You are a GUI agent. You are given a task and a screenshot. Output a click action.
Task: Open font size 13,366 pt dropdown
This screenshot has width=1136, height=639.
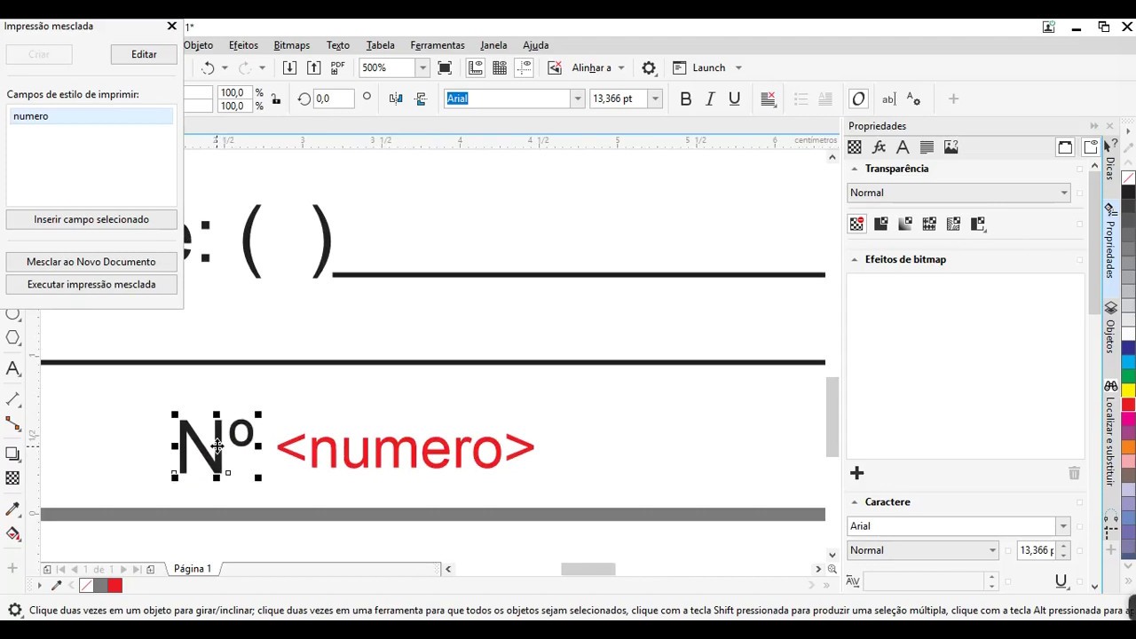pyautogui.click(x=655, y=99)
